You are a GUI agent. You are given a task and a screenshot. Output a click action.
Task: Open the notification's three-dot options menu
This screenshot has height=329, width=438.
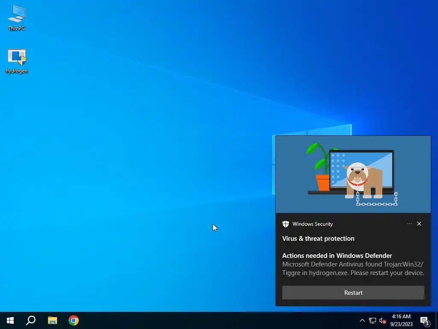[409, 224]
